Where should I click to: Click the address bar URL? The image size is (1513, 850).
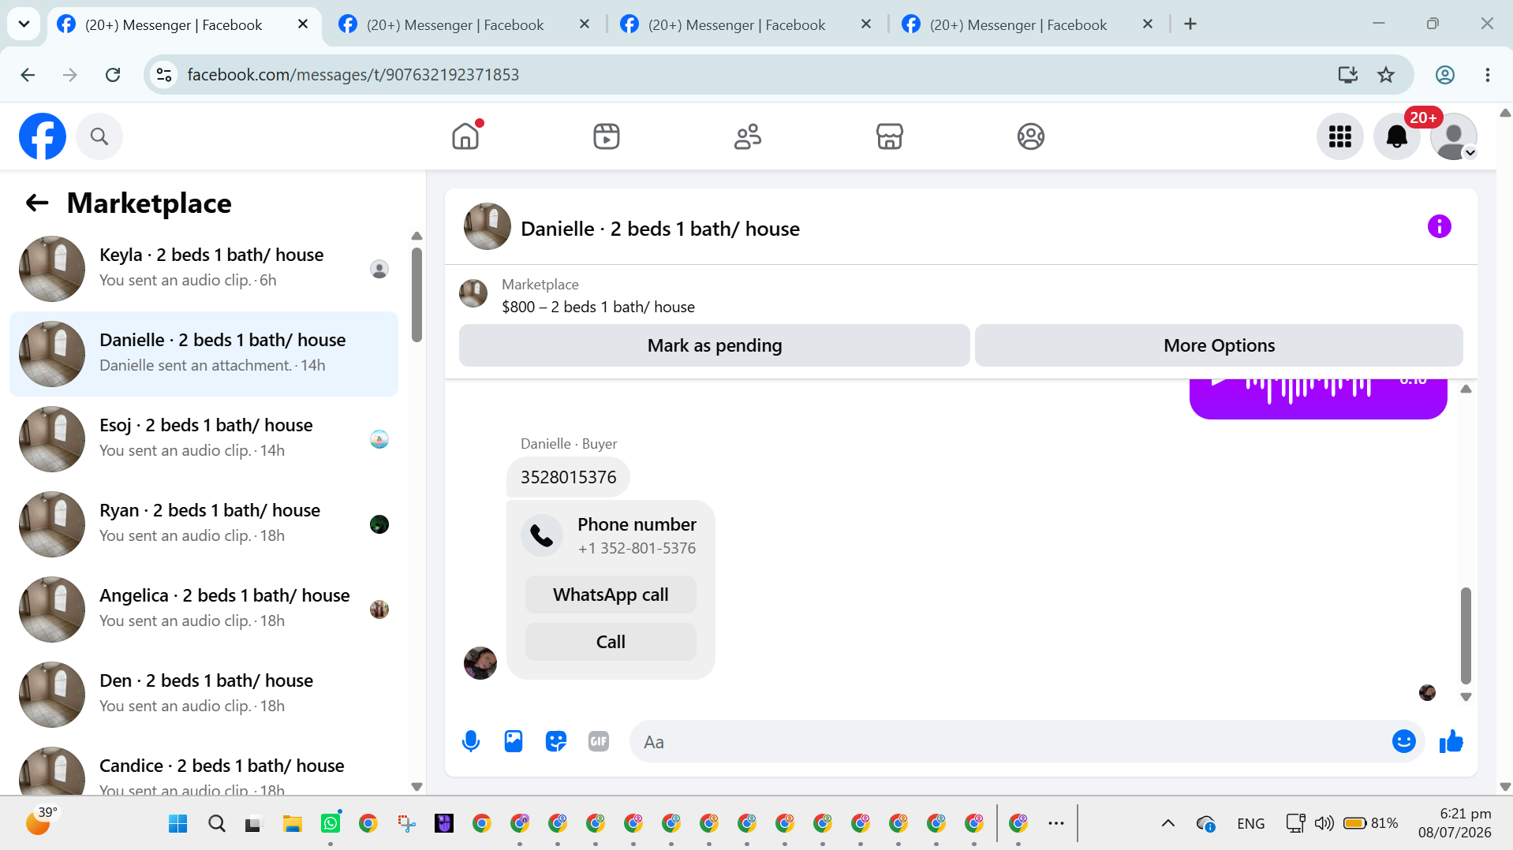353,75
